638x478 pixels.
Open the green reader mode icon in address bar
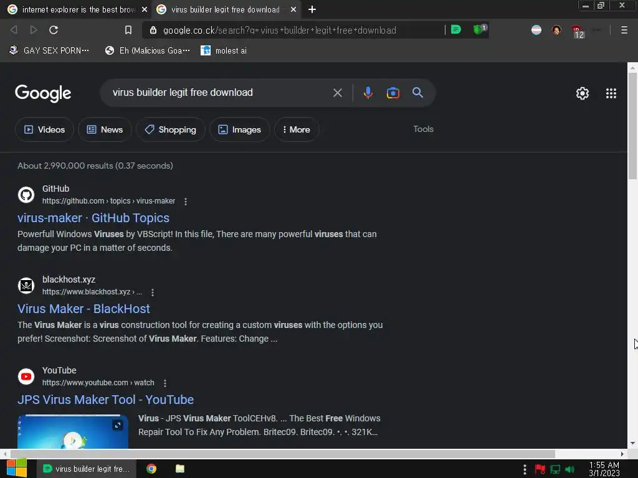[x=455, y=29]
